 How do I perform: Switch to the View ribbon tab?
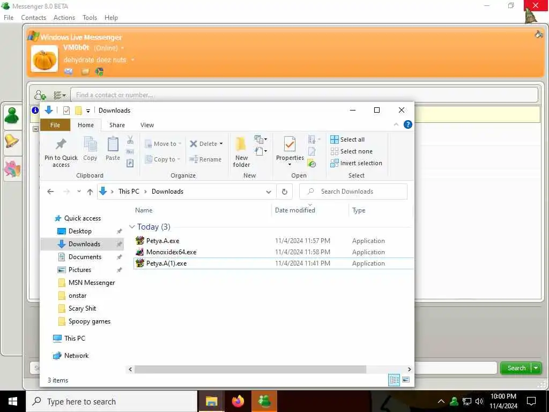(147, 125)
